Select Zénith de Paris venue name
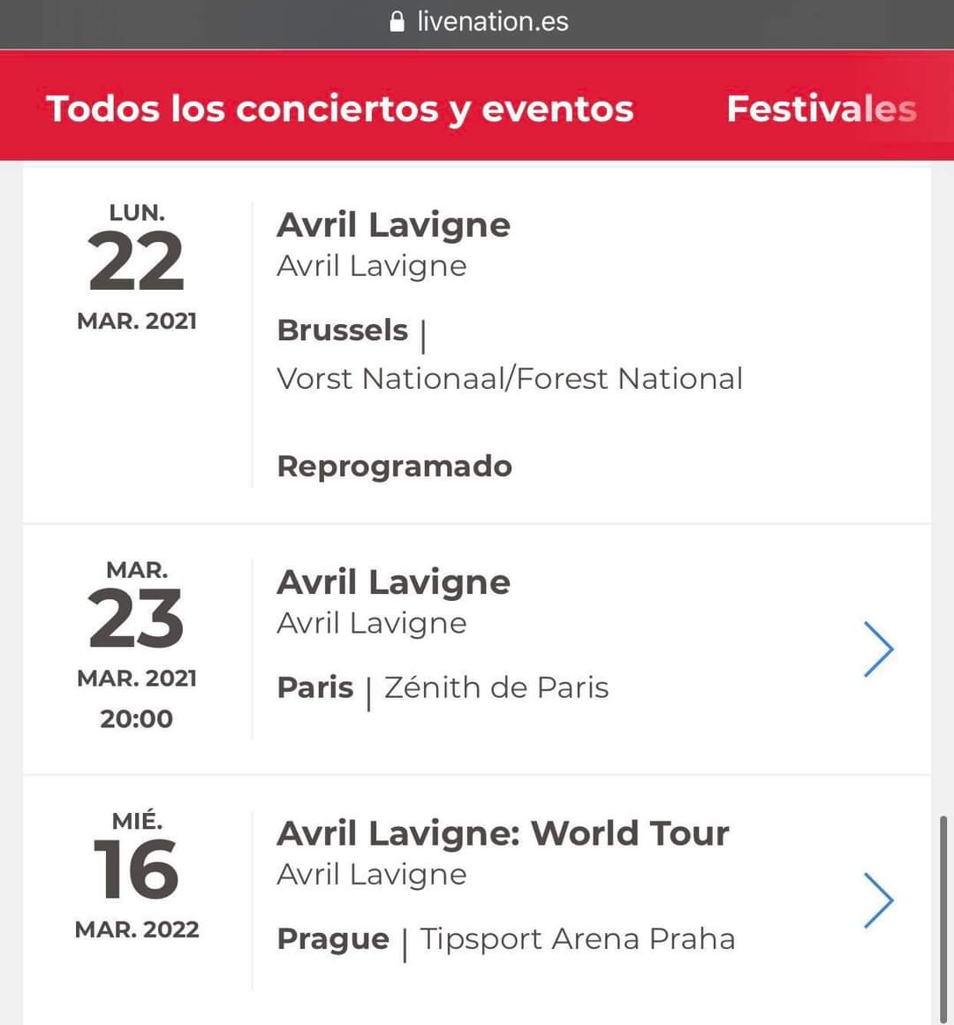 coord(496,687)
